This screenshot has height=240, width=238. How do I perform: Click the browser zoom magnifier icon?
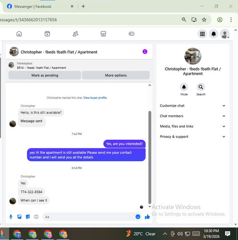(184, 20)
